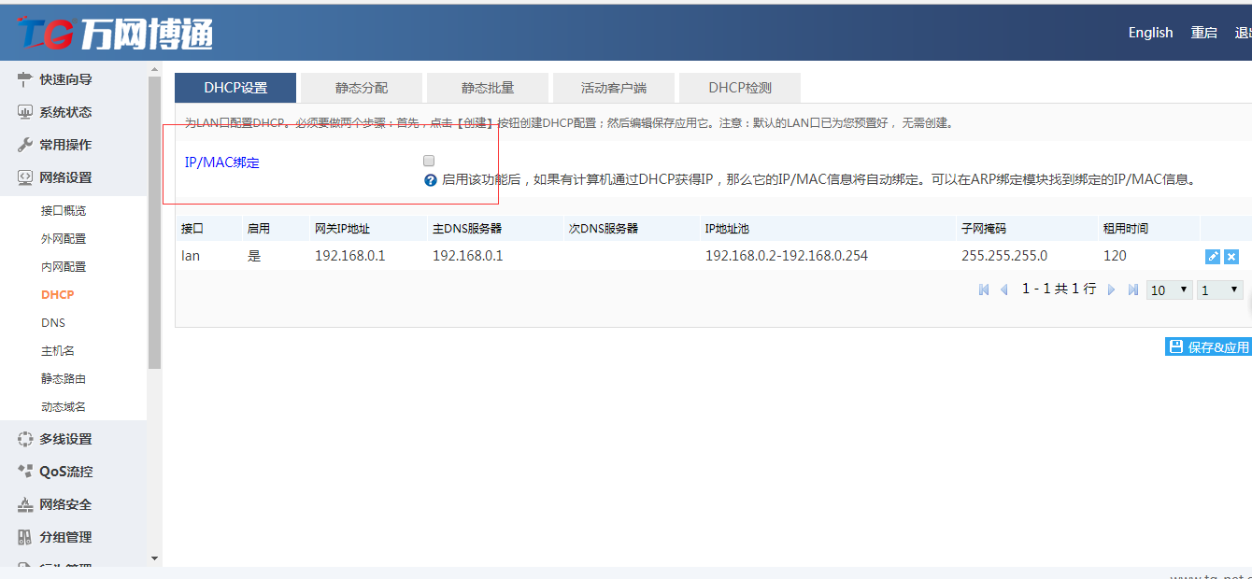Click the IP/MAC绑定 label

tap(222, 162)
